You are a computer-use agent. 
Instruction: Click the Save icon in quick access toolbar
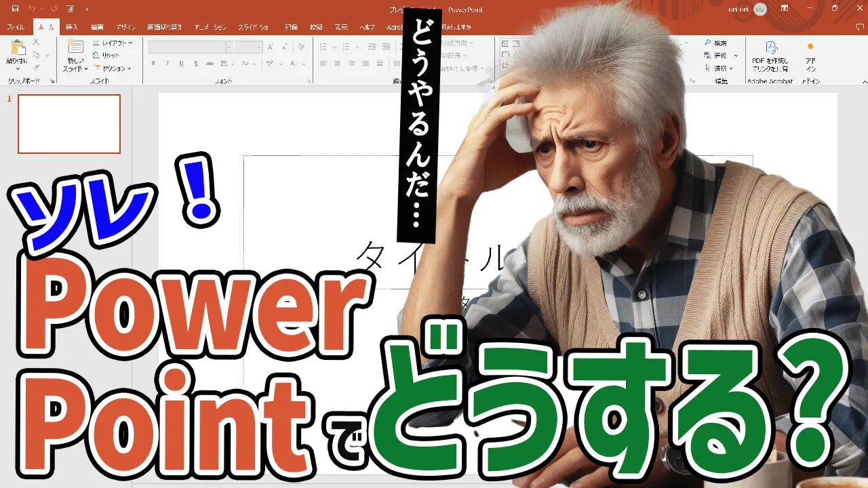[x=15, y=9]
